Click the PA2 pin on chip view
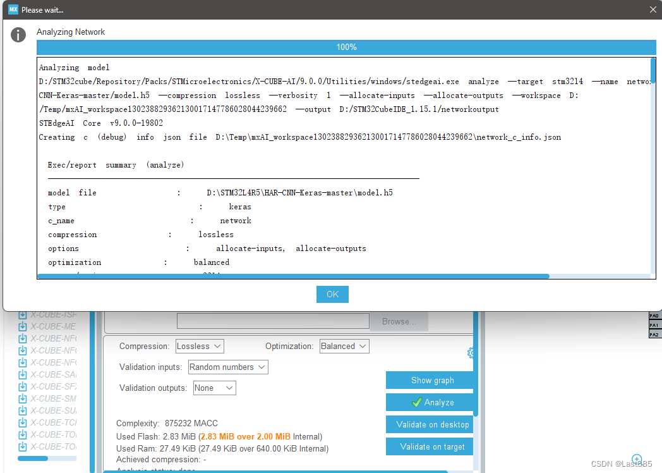This screenshot has width=662, height=473. point(654,335)
